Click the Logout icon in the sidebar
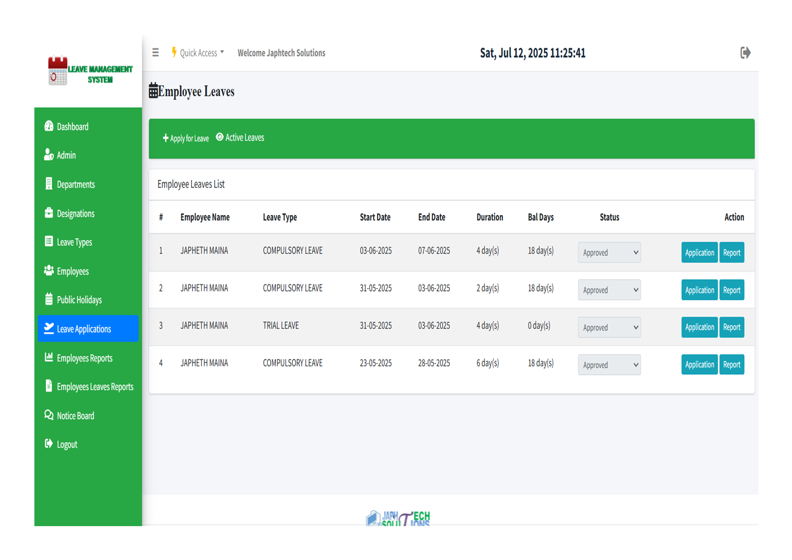Viewport: 792px width, 560px height. pyautogui.click(x=49, y=443)
